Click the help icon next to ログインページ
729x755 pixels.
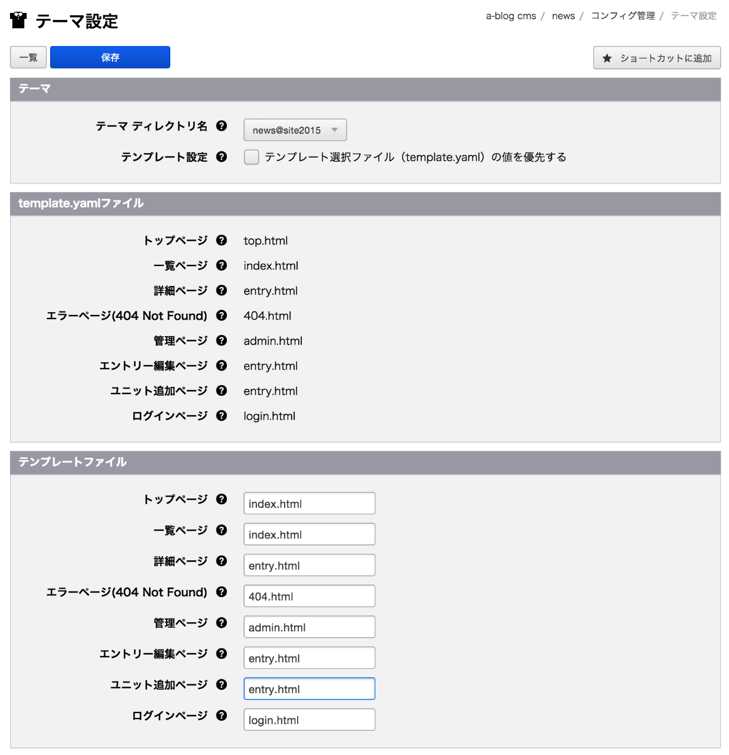click(x=221, y=415)
